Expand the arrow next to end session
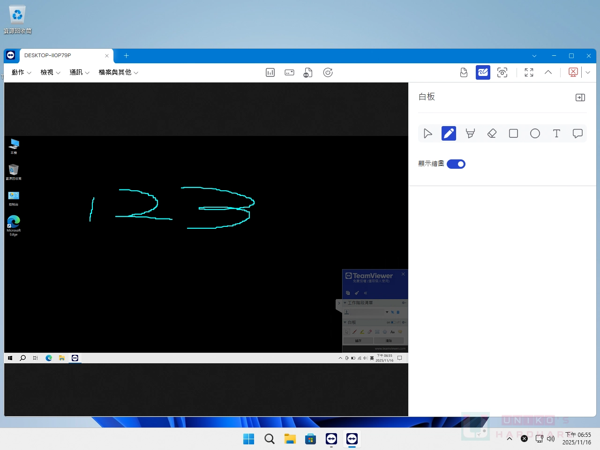The image size is (600, 450). [x=588, y=72]
